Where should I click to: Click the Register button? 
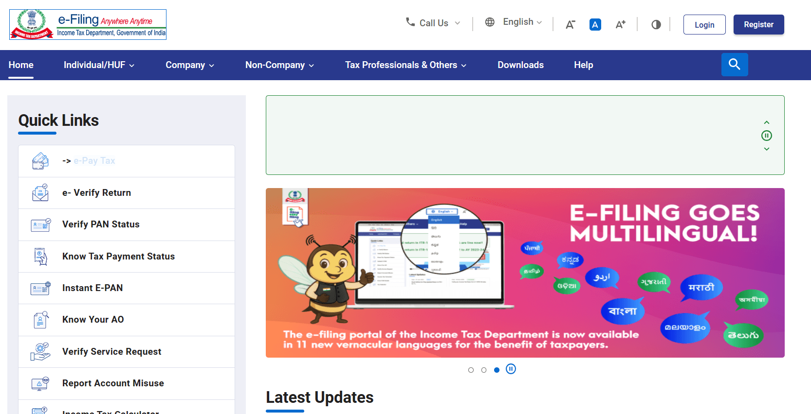tap(758, 25)
